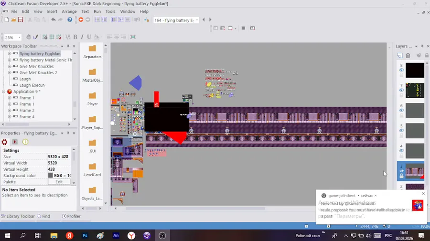The image size is (430, 241).
Task: Save the application with the floppy icon
Action: [x=21, y=20]
